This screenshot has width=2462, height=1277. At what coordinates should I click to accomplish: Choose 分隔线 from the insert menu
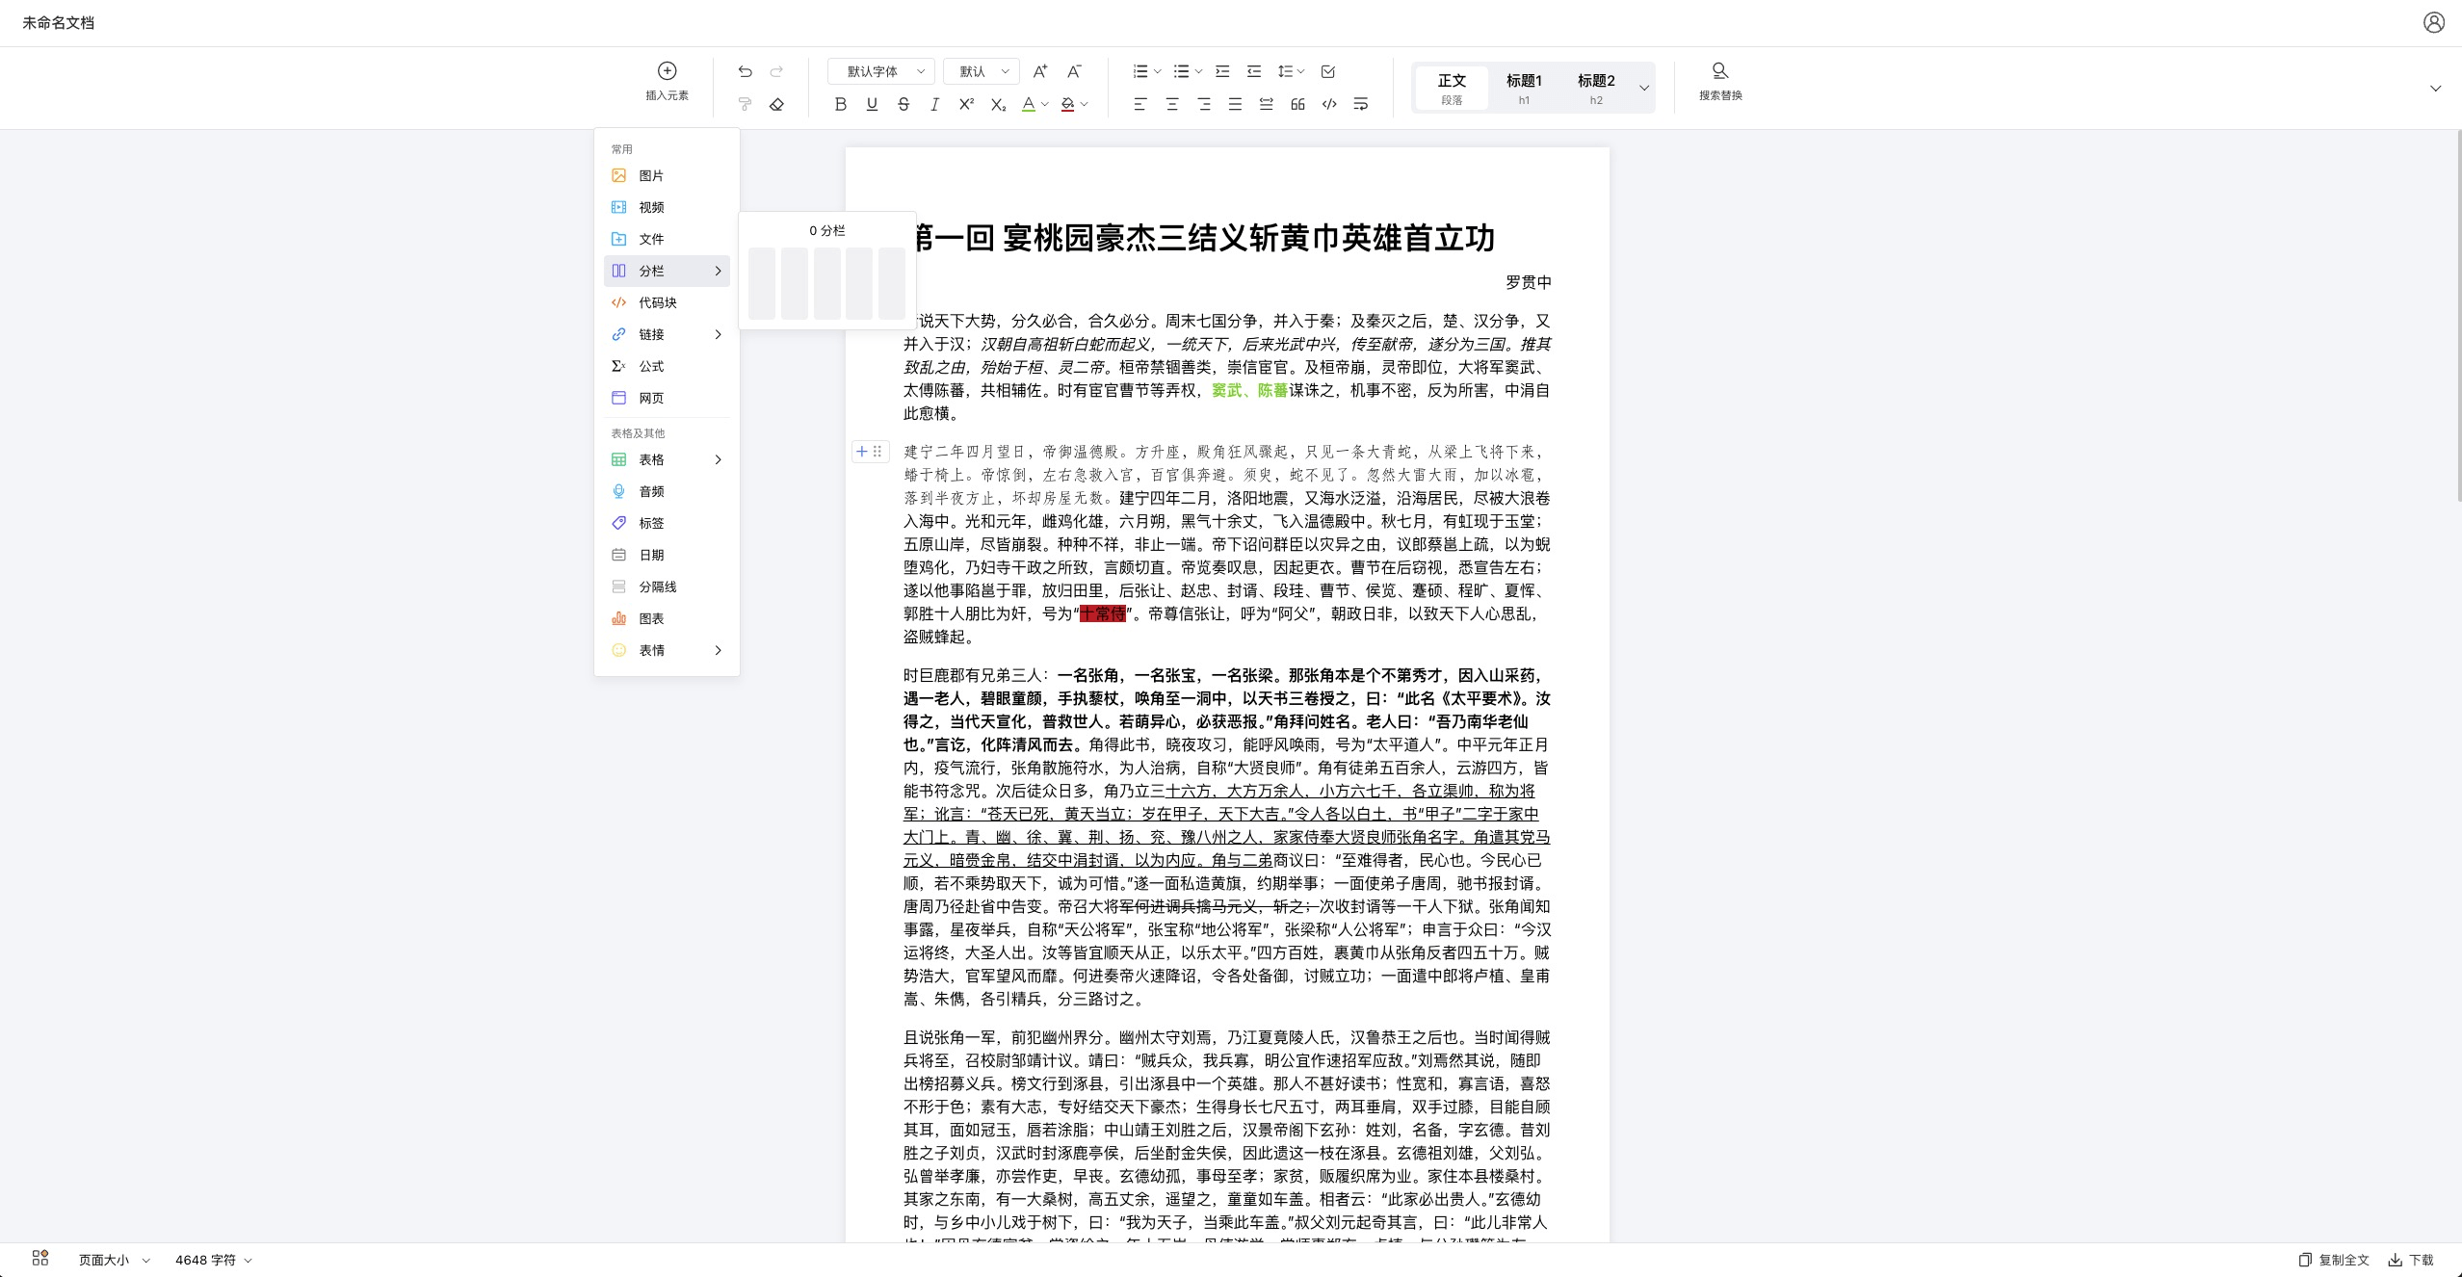pos(667,586)
